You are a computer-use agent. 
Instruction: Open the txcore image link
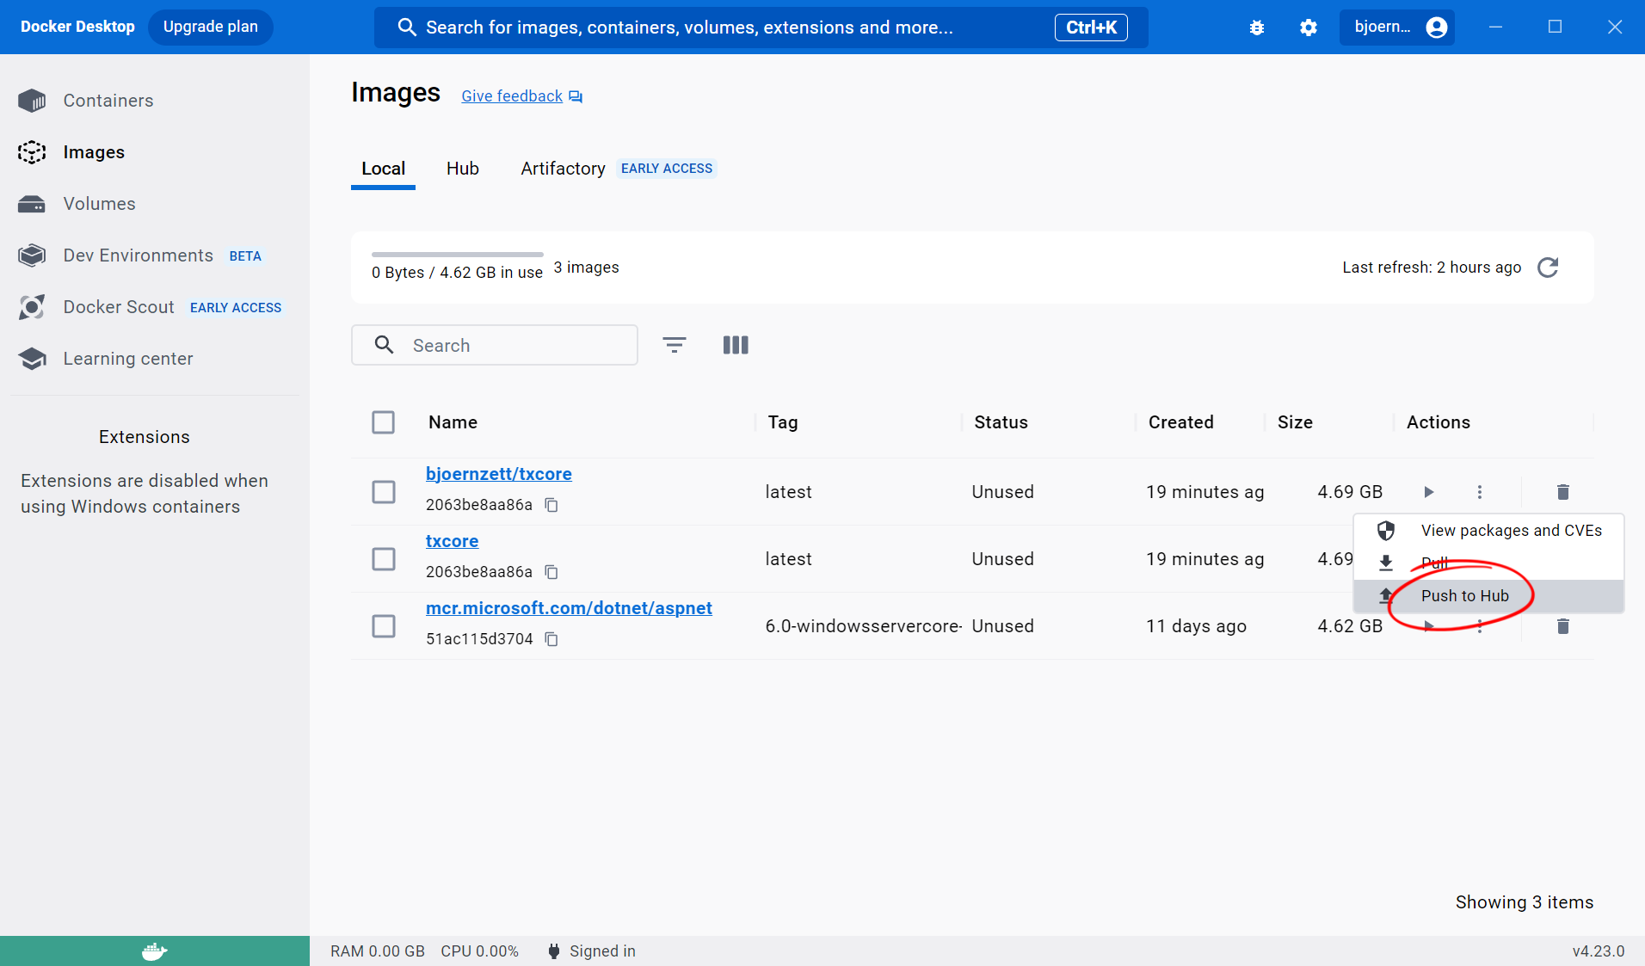pyautogui.click(x=452, y=541)
